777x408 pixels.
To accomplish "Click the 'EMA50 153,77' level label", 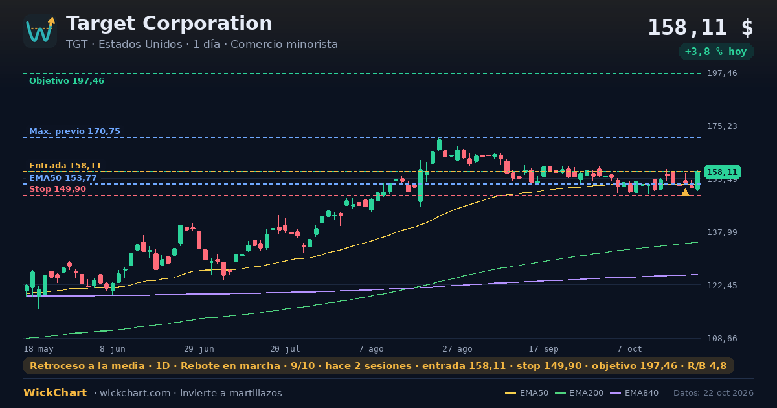I will pyautogui.click(x=63, y=178).
